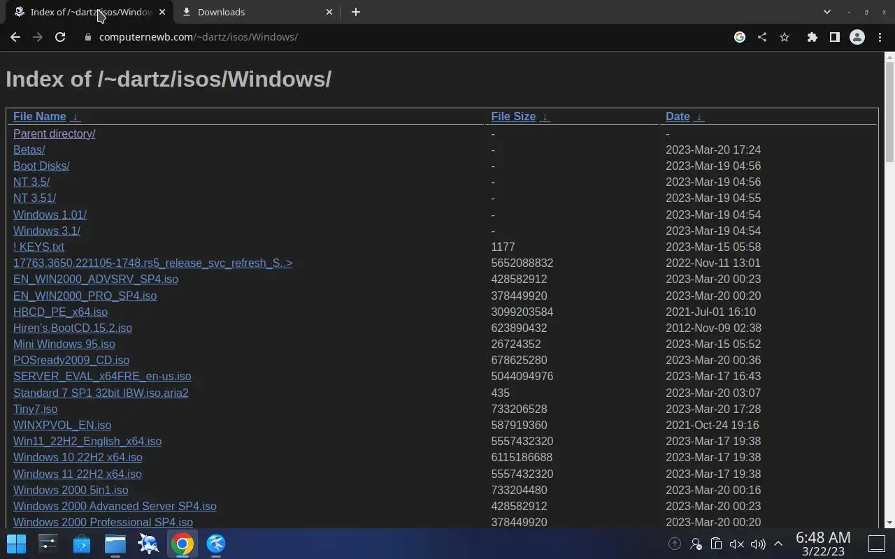Image resolution: width=895 pixels, height=559 pixels.
Task: Toggle the browser side panel
Action: click(x=834, y=37)
